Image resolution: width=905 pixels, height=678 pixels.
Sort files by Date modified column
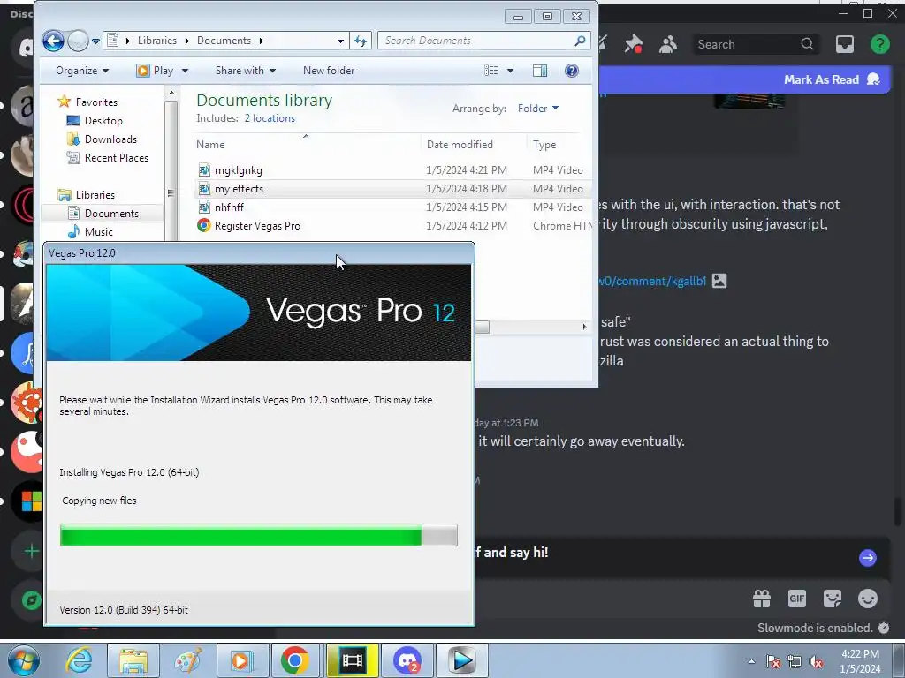460,145
